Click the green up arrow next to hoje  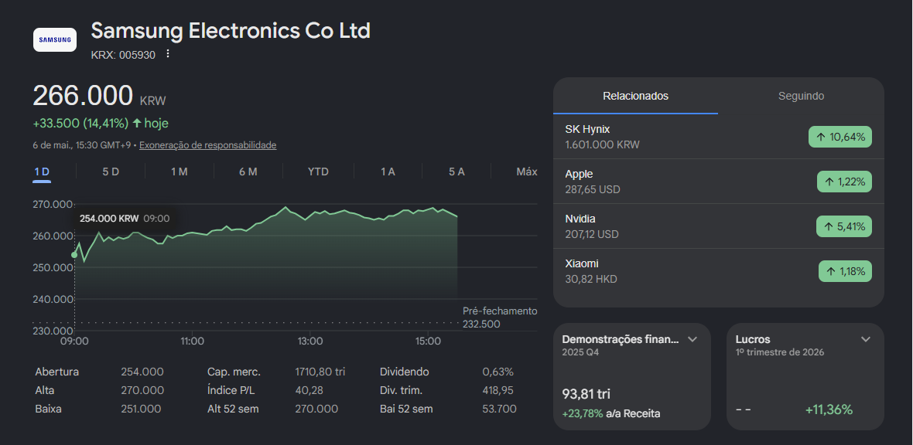point(138,124)
